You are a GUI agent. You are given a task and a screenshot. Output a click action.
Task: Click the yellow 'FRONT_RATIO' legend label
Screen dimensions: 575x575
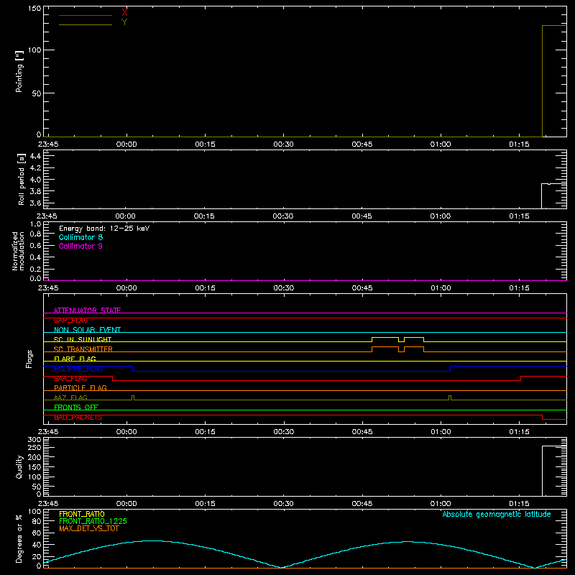click(81, 514)
